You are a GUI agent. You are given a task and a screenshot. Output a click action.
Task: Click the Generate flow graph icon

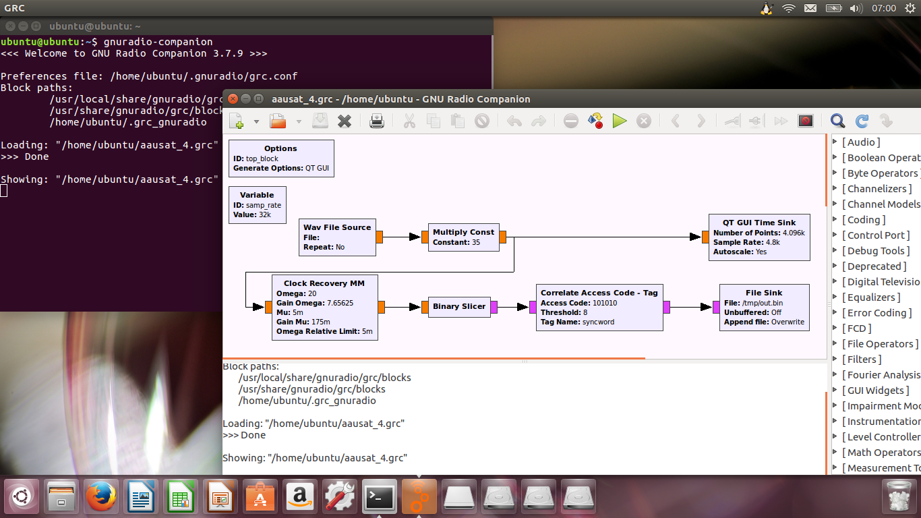pyautogui.click(x=595, y=121)
